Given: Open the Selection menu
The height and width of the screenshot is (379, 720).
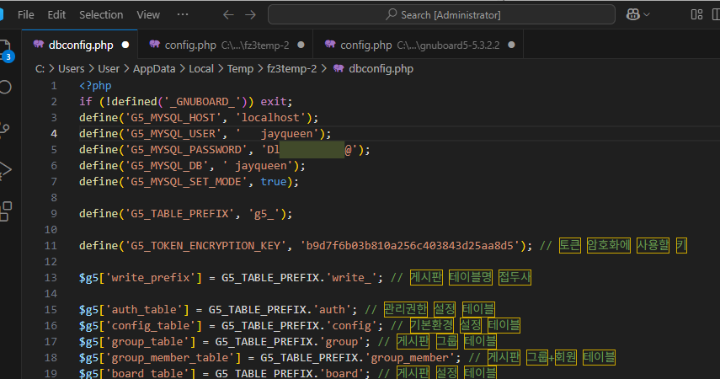Looking at the screenshot, I should pyautogui.click(x=101, y=14).
